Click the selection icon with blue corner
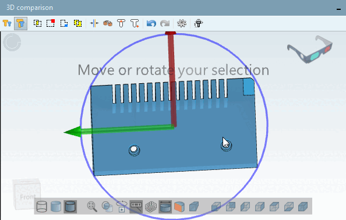Image resolution: width=346 pixels, height=220 pixels. click(x=64, y=23)
